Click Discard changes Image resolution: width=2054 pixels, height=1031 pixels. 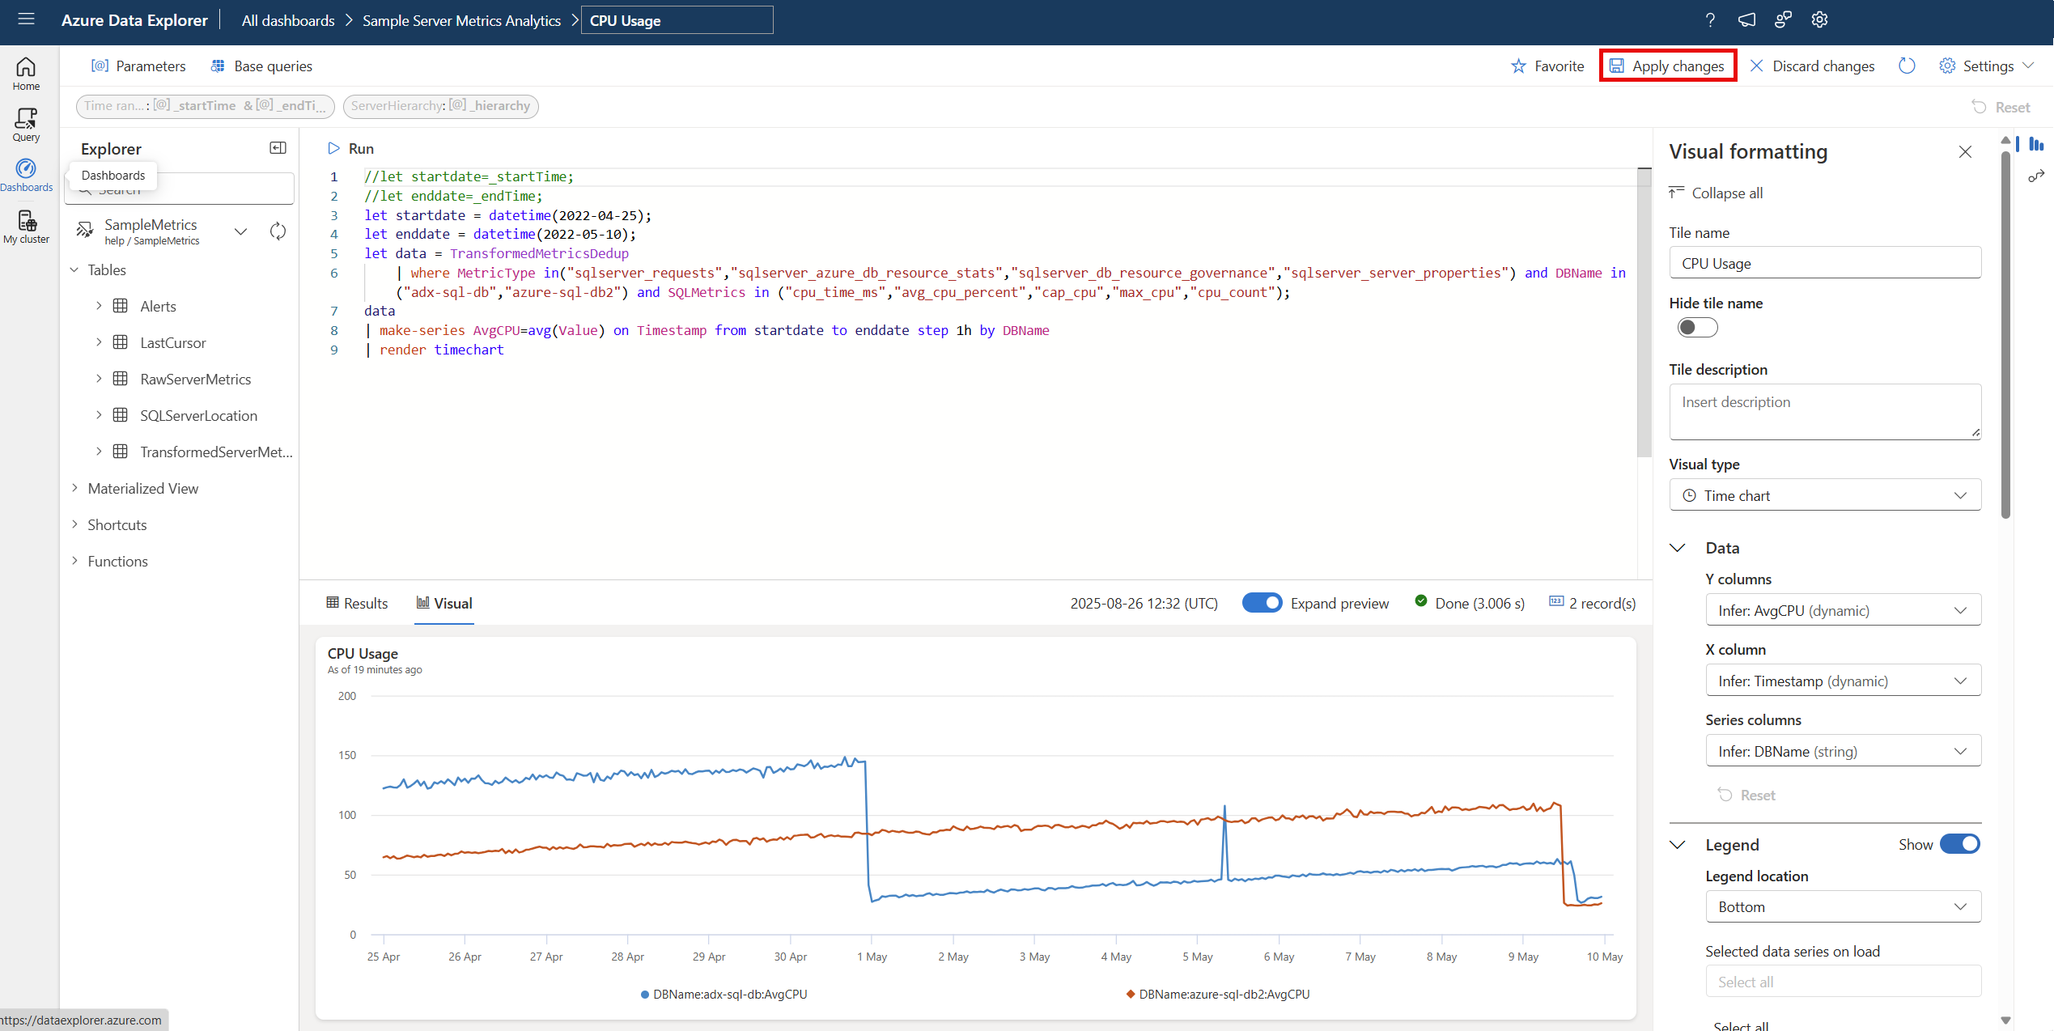[1812, 66]
